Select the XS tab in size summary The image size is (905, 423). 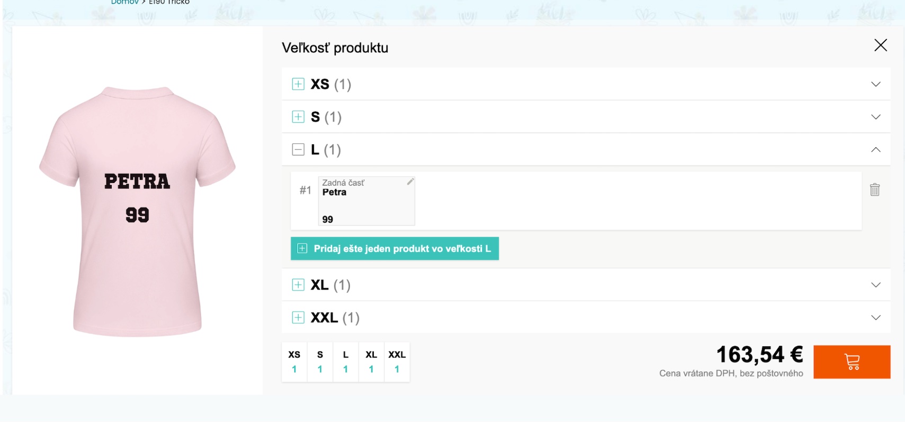[294, 362]
